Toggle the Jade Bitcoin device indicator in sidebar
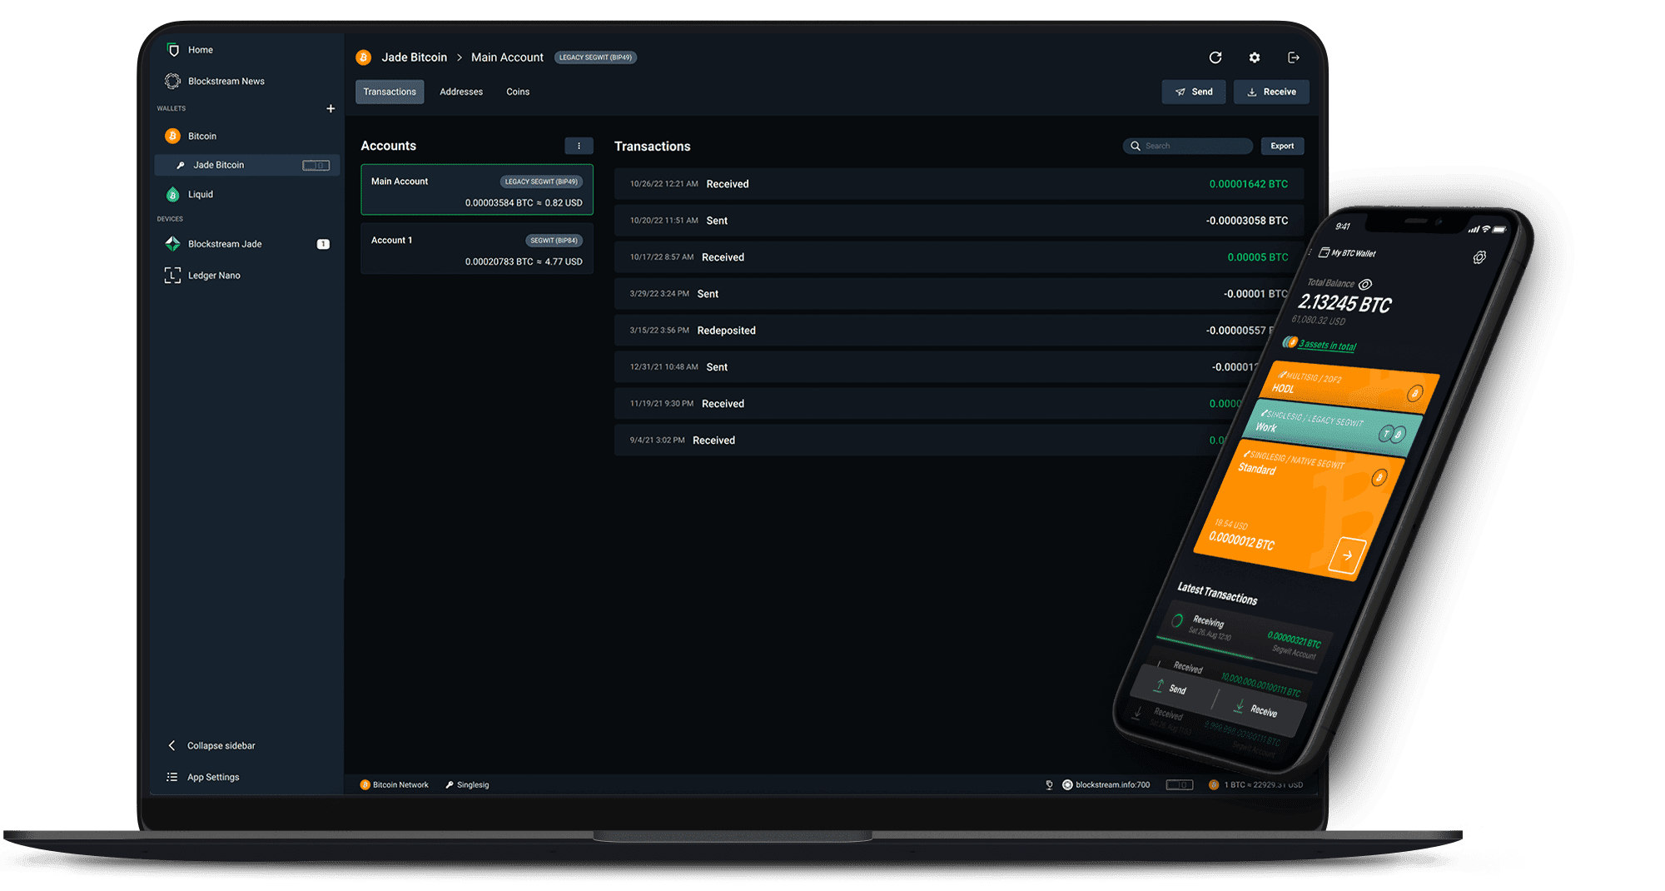1665x891 pixels. coord(316,166)
